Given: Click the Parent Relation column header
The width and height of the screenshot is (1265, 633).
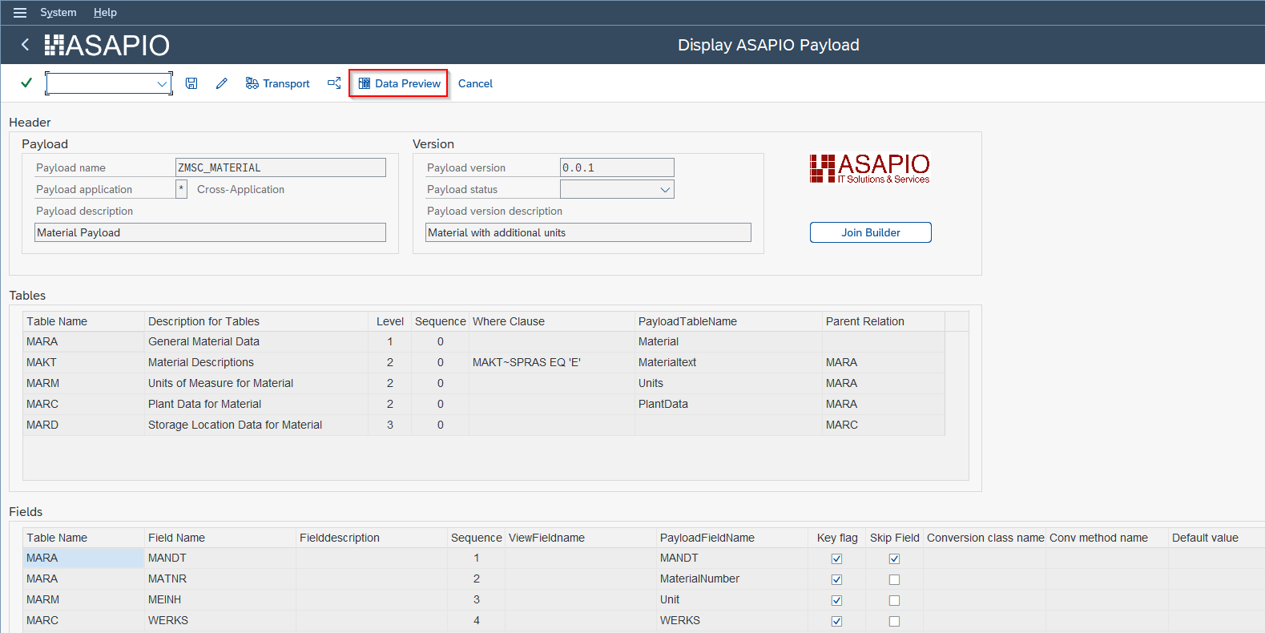Looking at the screenshot, I should coord(884,321).
